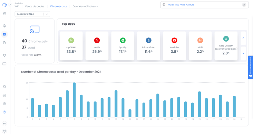Open the dashboard grid icon in sidebar
The height and width of the screenshot is (134, 253).
(x=4, y=13)
